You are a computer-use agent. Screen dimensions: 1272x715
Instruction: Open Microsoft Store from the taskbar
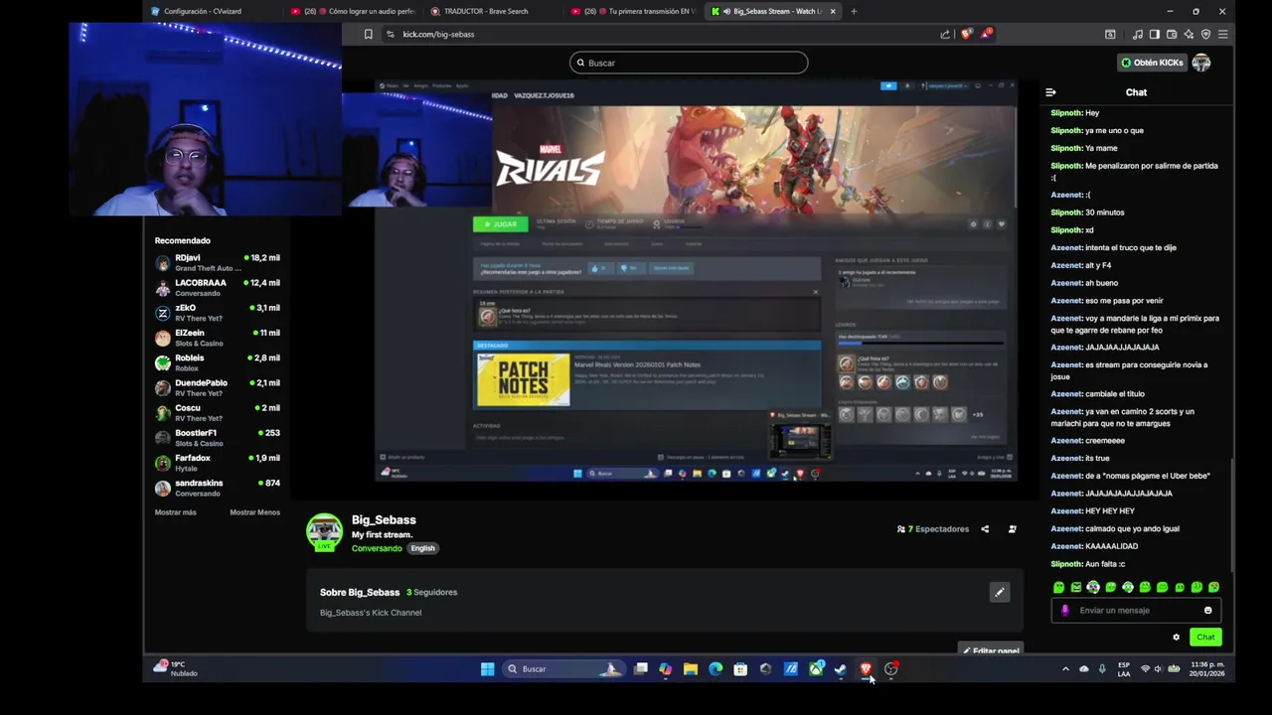tap(740, 669)
